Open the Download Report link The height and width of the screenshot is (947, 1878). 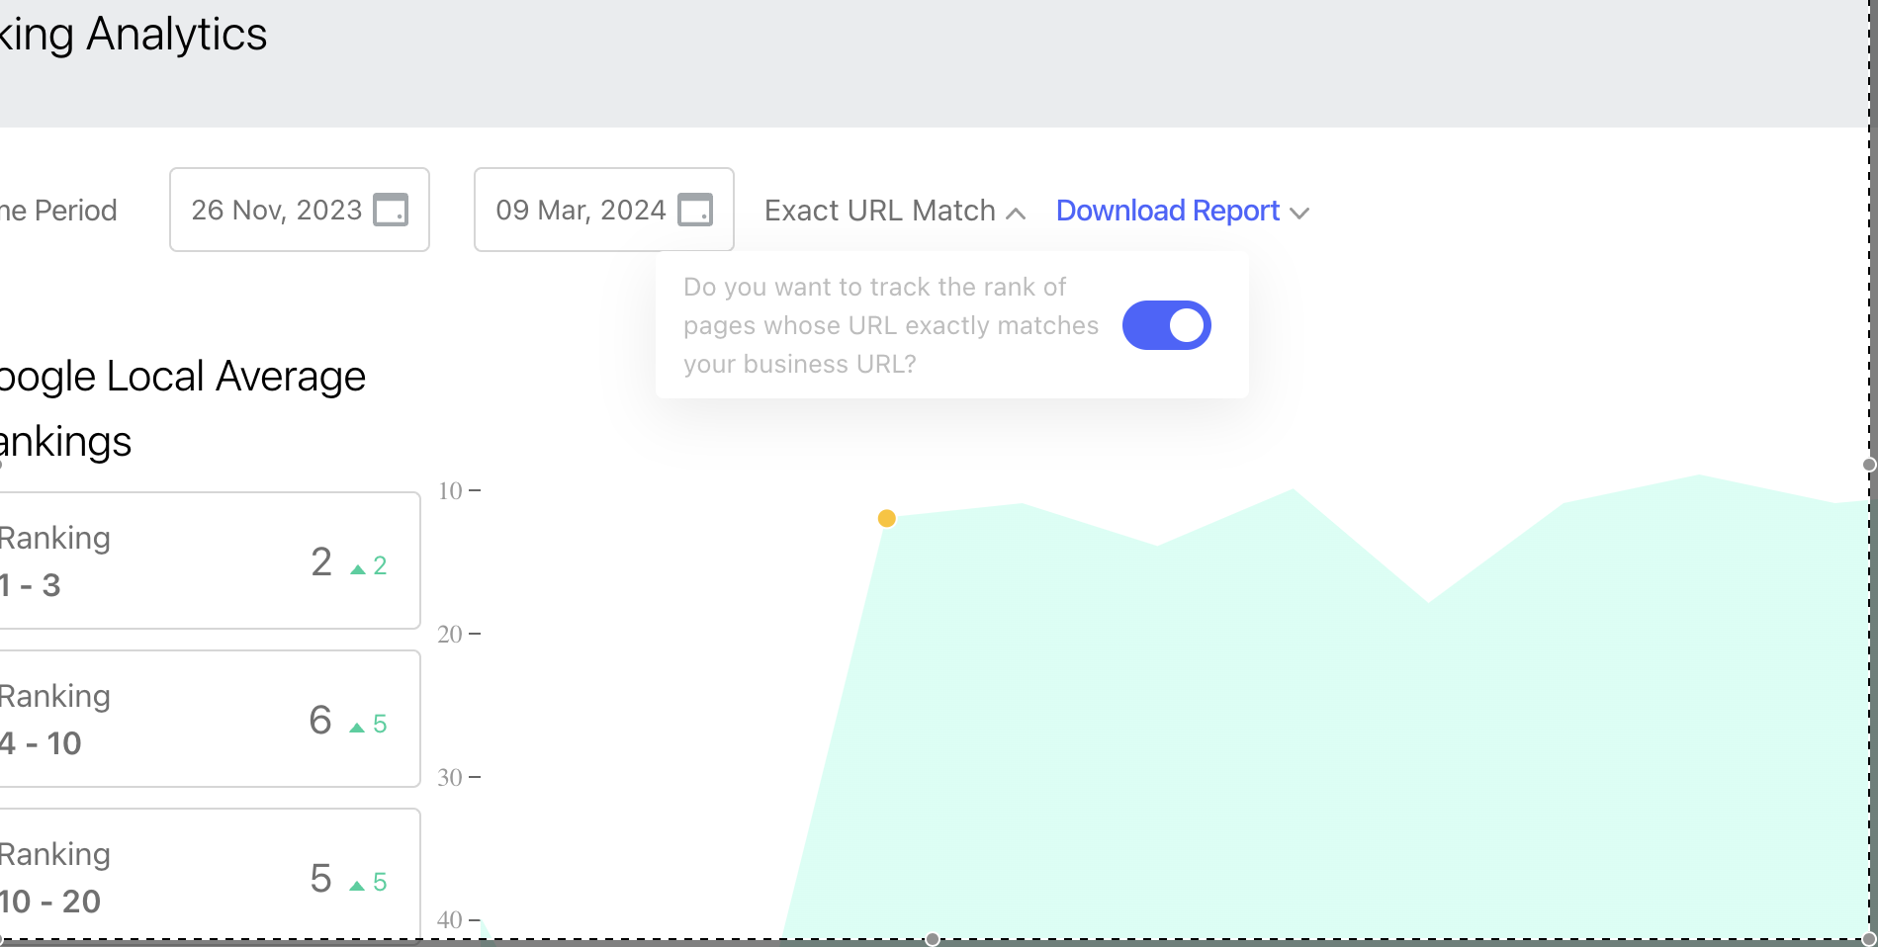[x=1167, y=211]
